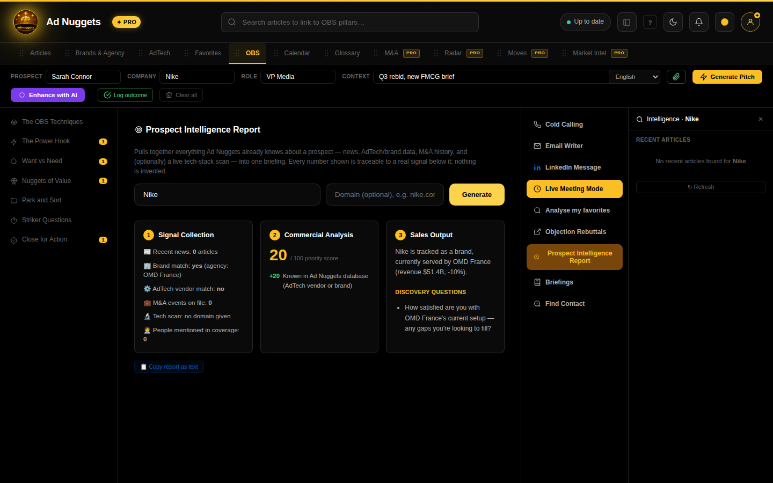The image size is (773, 483).
Task: Click the Up to date status pill
Action: click(x=585, y=22)
